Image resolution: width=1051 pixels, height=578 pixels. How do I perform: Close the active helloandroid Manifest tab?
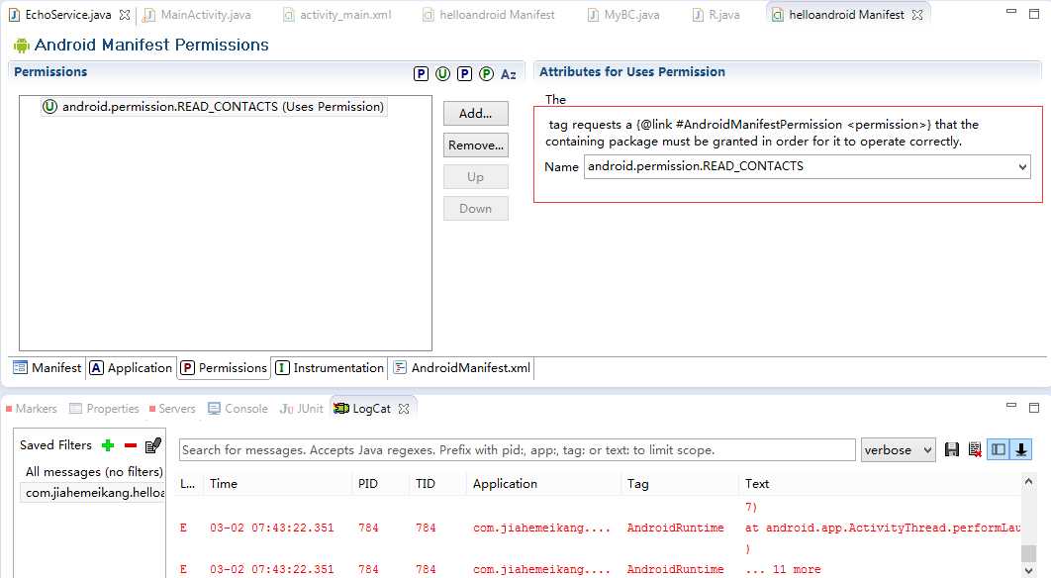(917, 15)
